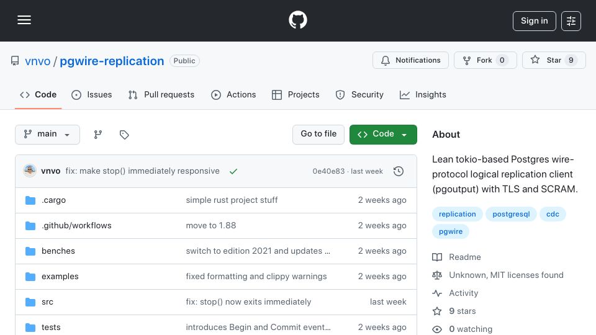Screen dimensions: 596x335
Task: View branches via the branch icon
Action: [98, 135]
